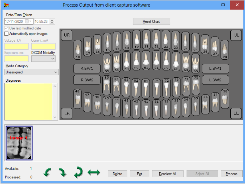Select tooth 41 on the chart
245x184 pixels.
click(x=146, y=109)
